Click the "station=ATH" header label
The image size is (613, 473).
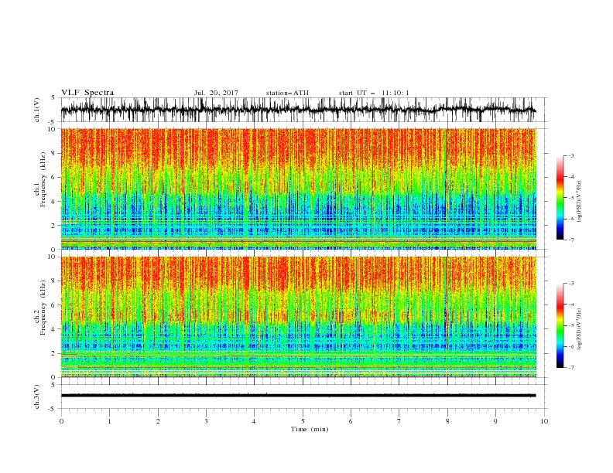287,93
